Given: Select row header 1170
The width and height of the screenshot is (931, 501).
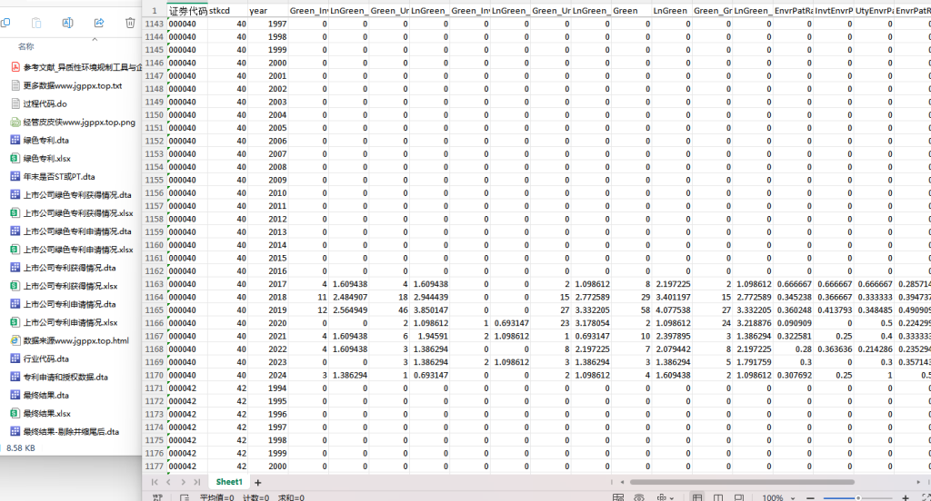Looking at the screenshot, I should click(155, 376).
